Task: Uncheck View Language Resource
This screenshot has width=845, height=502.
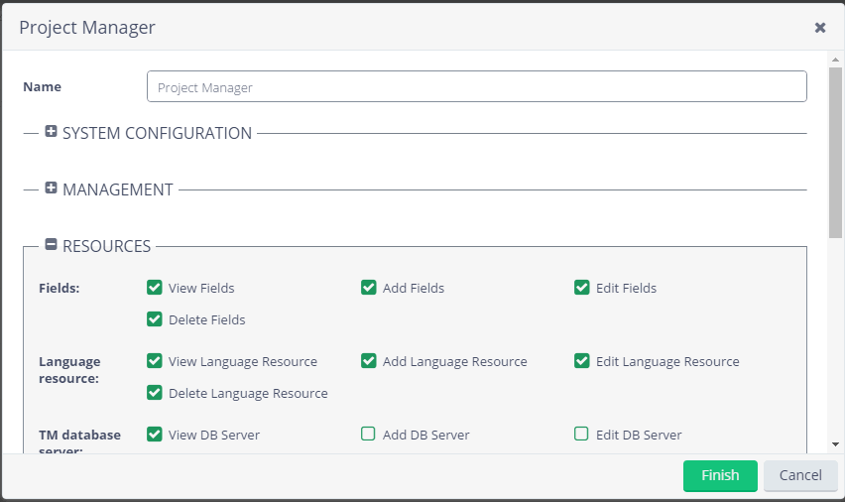Action: pos(155,361)
